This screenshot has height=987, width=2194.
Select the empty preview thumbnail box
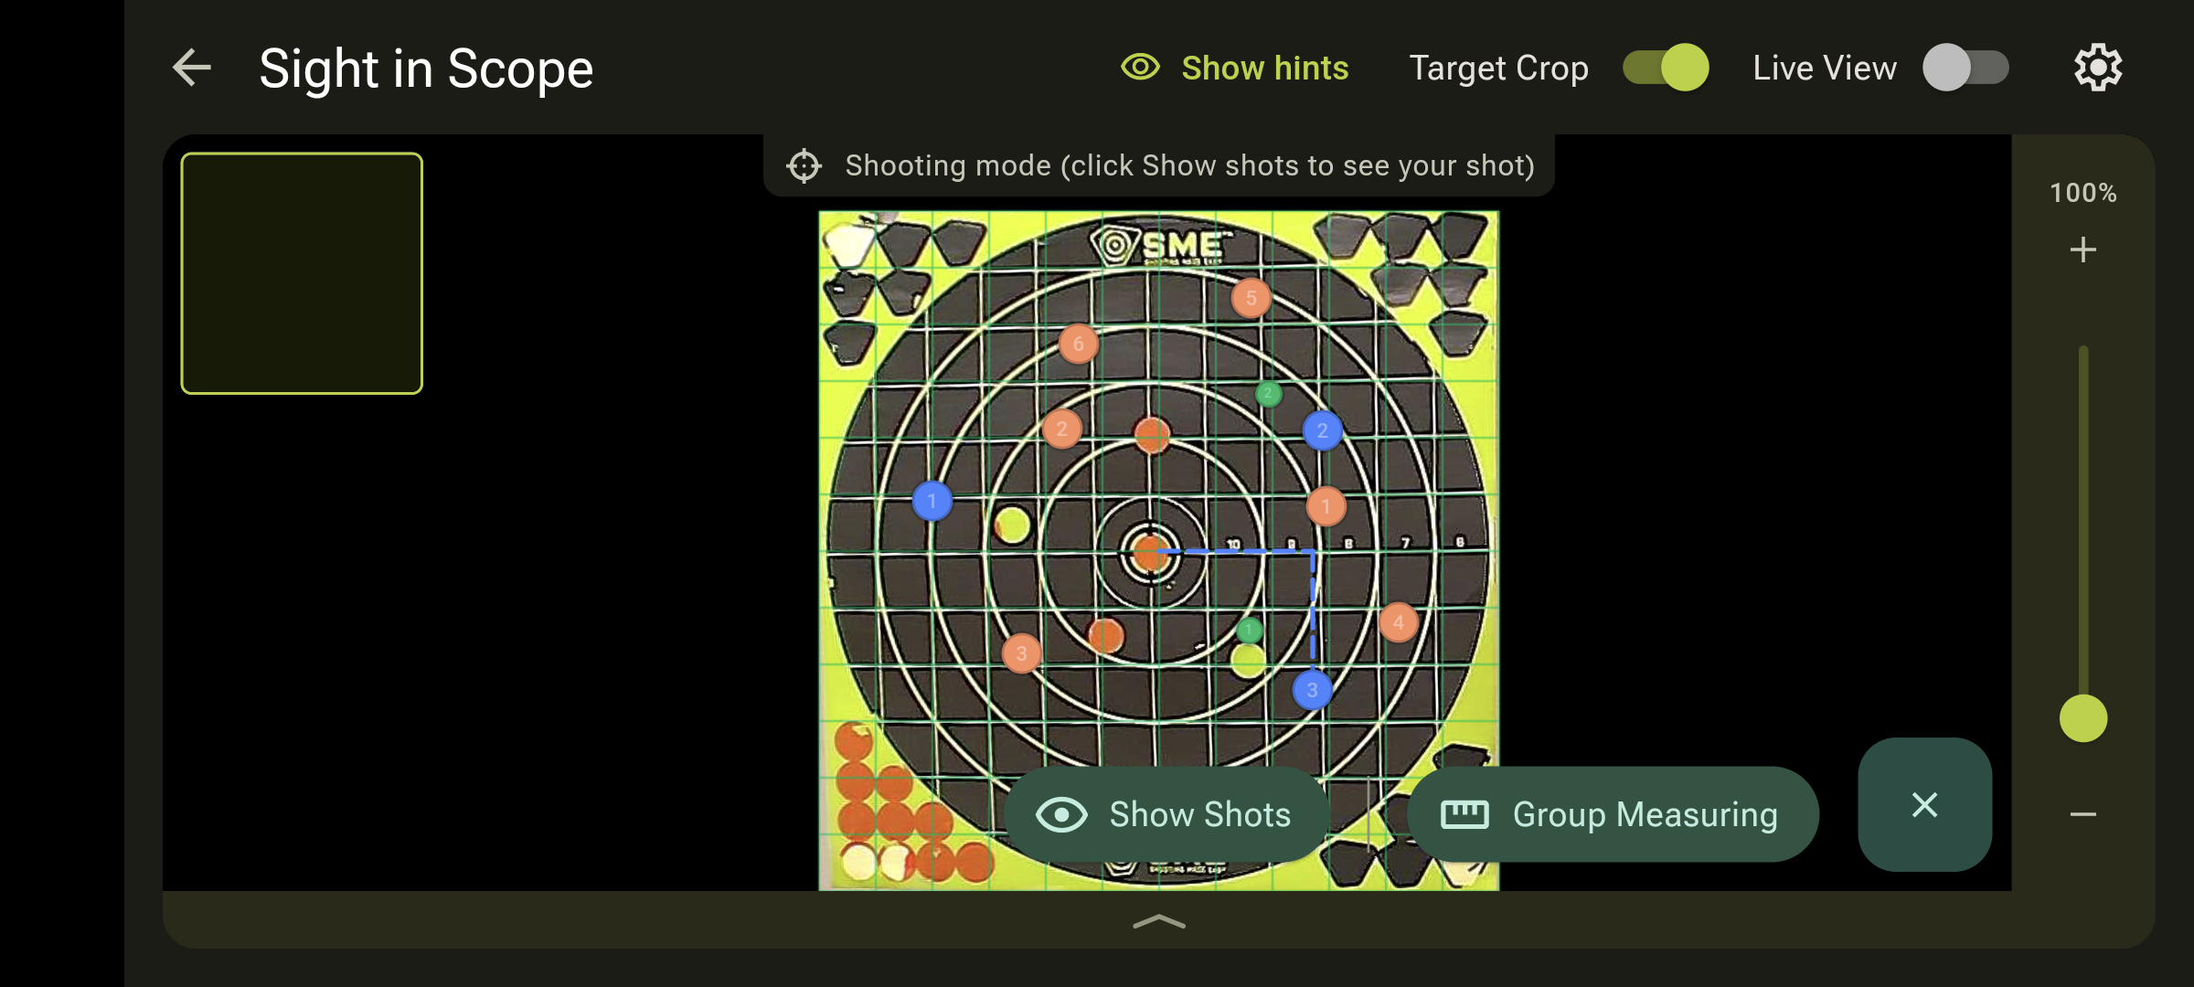(302, 273)
